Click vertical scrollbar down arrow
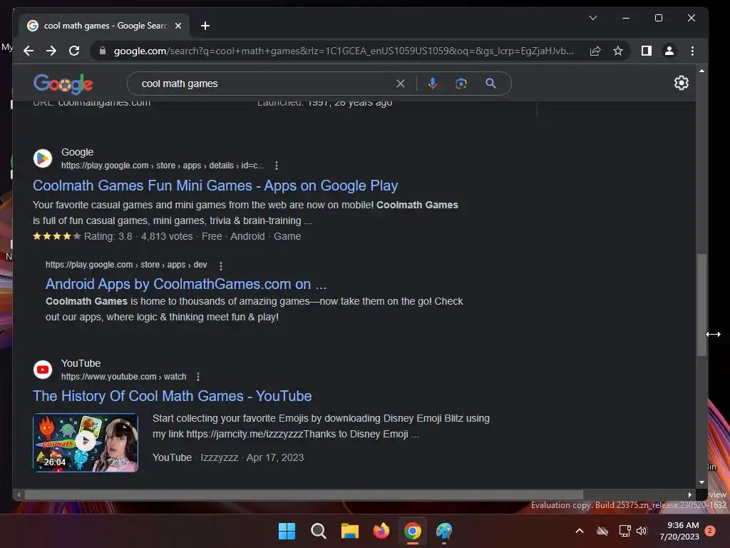The height and width of the screenshot is (548, 730). point(701,482)
